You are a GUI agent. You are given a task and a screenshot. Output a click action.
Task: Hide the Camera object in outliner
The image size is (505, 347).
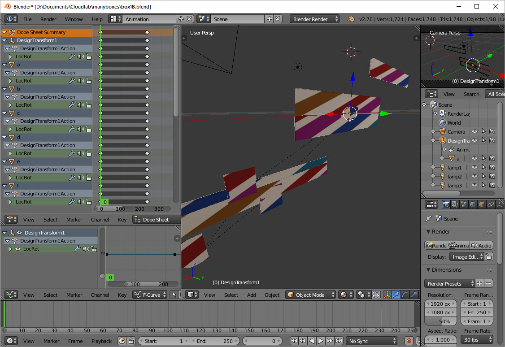pyautogui.click(x=475, y=132)
